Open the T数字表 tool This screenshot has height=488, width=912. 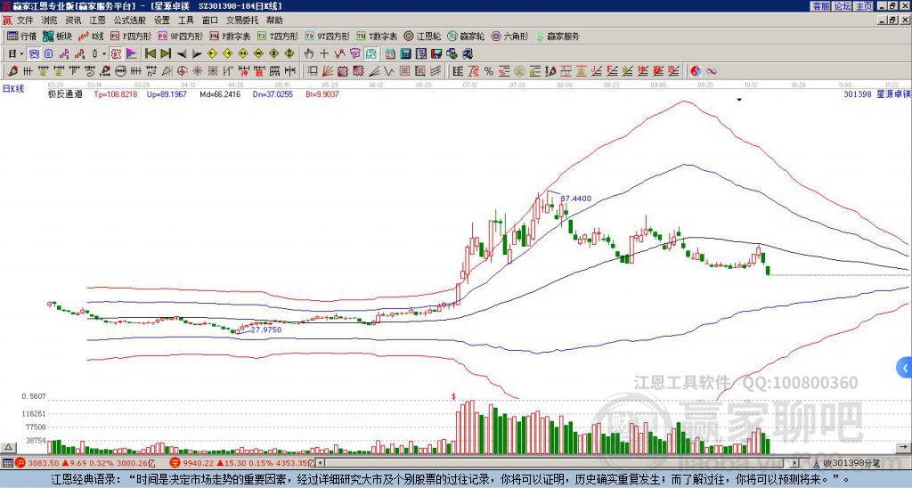pos(377,36)
